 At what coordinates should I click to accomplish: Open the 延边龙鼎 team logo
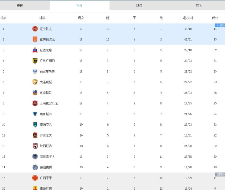[35, 50]
